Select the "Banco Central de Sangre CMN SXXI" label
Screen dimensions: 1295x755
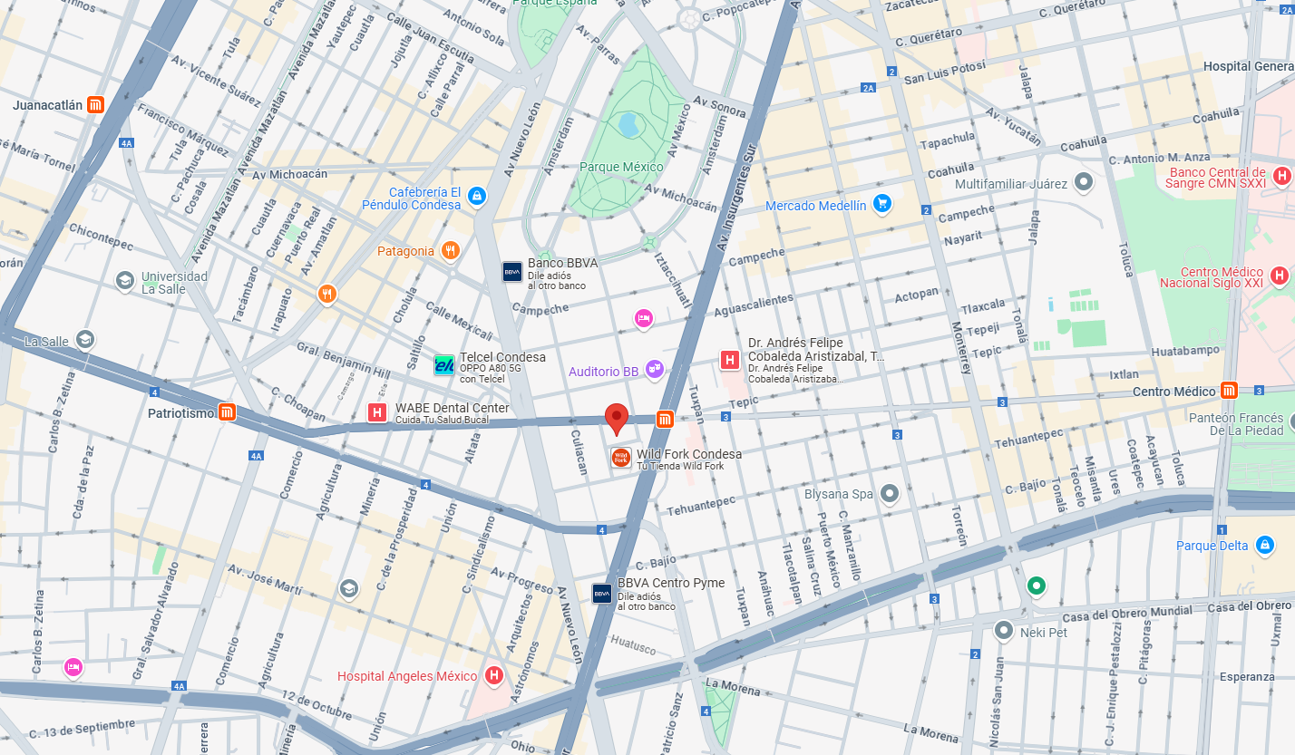pos(1218,178)
